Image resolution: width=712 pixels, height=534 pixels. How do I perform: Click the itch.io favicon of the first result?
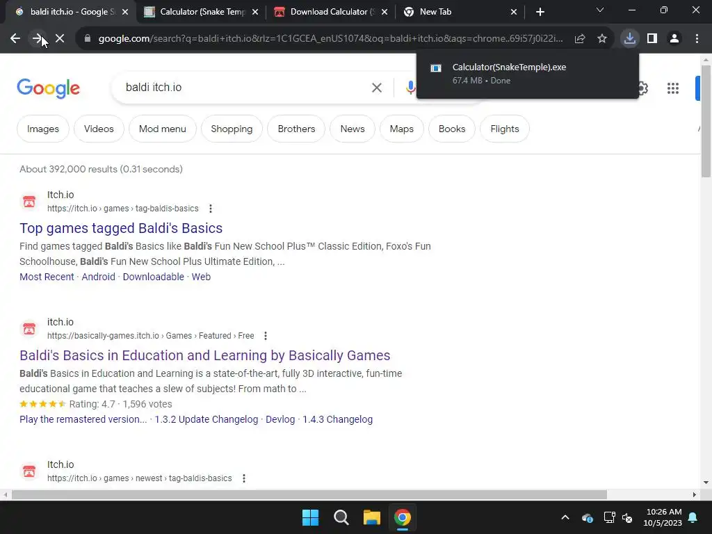[x=29, y=201]
